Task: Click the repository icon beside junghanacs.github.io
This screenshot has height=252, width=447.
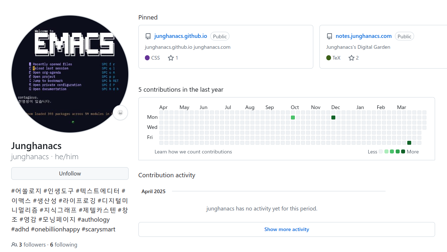Action: 148,36
